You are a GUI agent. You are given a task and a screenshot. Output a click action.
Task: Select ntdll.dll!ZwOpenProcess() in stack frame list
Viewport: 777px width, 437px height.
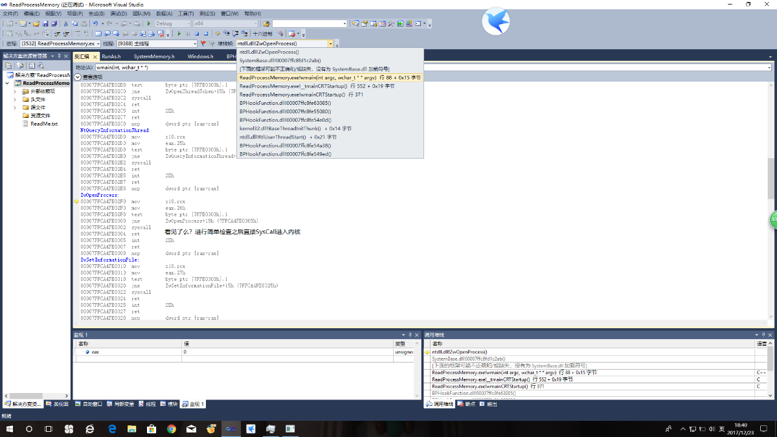330,52
